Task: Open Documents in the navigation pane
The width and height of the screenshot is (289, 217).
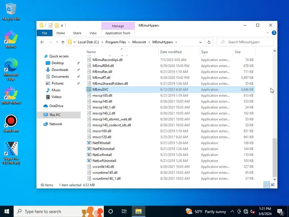Action: (60, 77)
